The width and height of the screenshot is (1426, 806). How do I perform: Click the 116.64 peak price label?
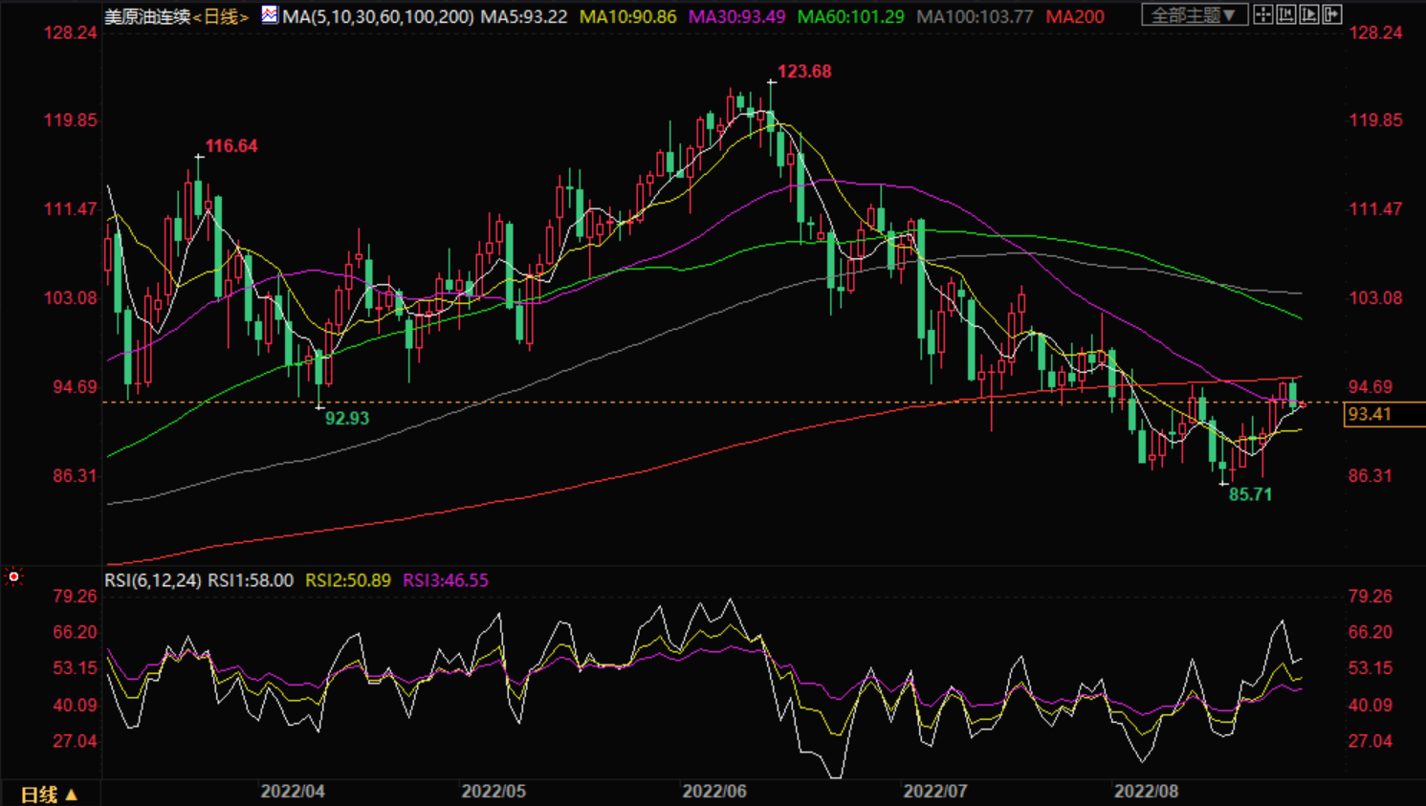pyautogui.click(x=231, y=146)
